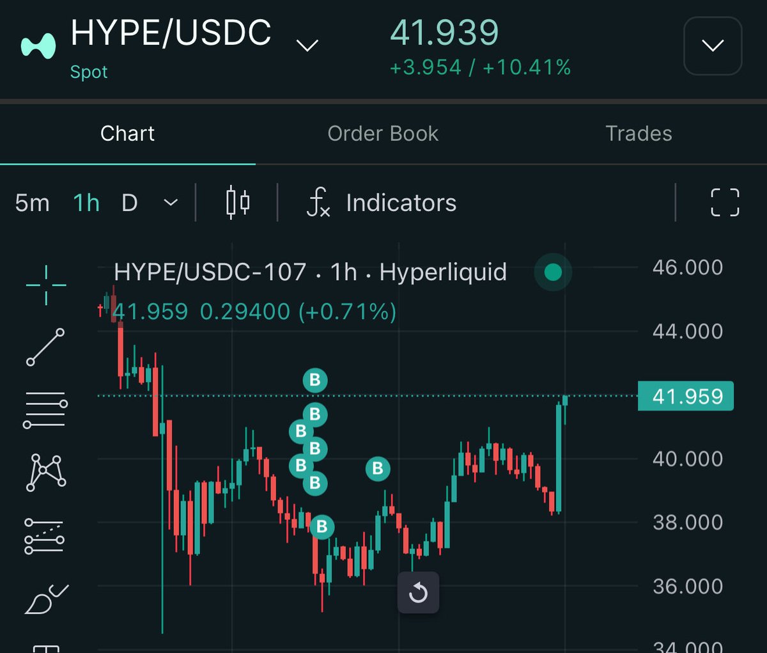Select the brush drawing tool
767x653 pixels.
(46, 599)
